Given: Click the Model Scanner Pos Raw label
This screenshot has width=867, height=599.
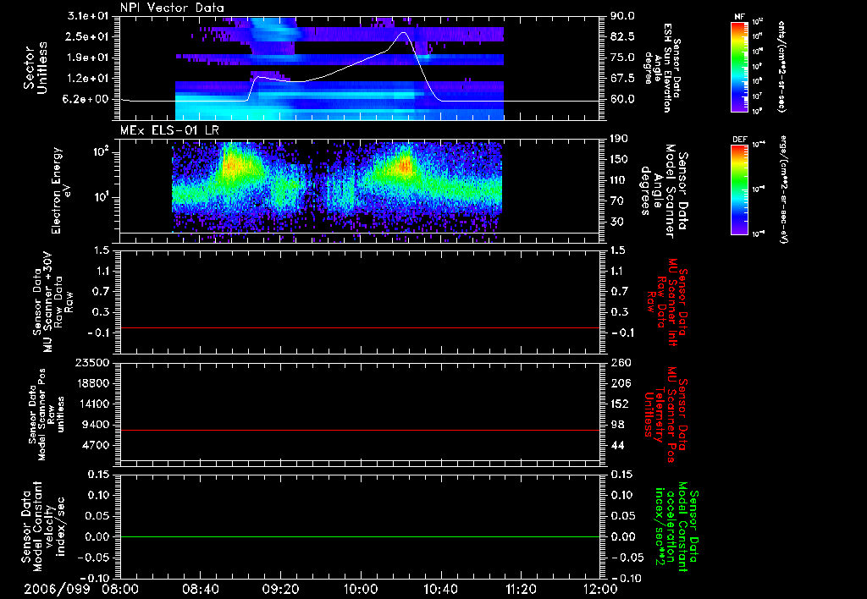Looking at the screenshot, I should click(x=47, y=415).
